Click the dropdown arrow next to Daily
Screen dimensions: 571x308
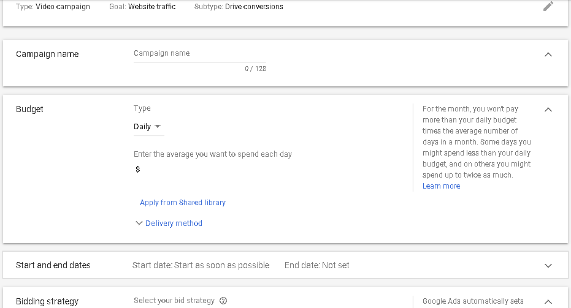pos(158,127)
